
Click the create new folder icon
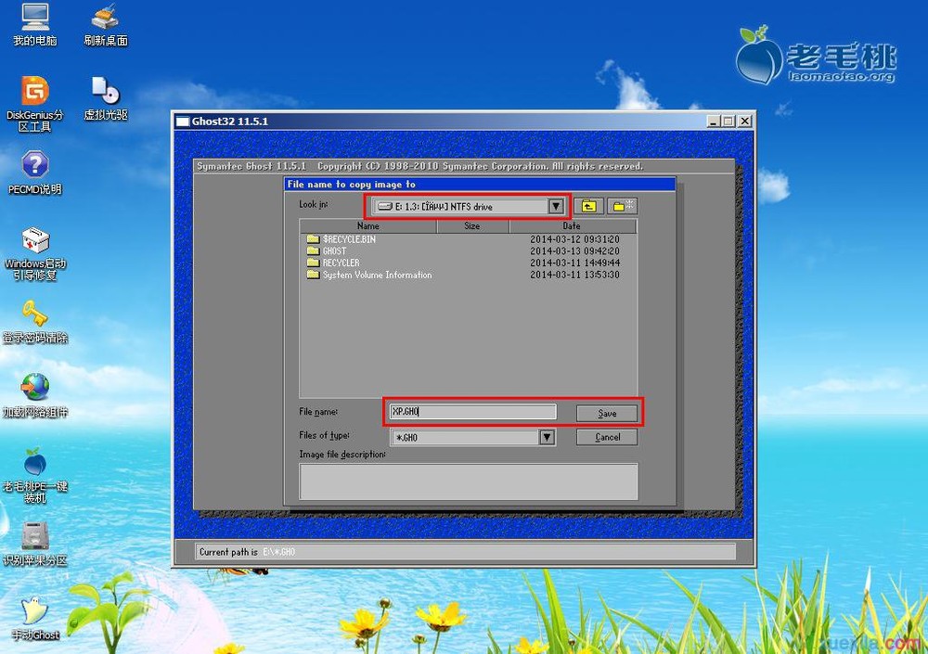(622, 206)
